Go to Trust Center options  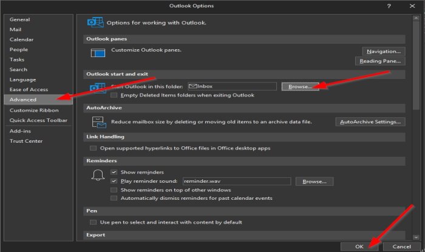[x=38, y=141]
